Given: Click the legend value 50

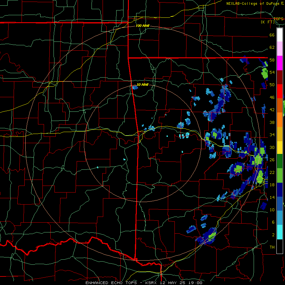Looking at the screenshot, I should click(272, 85).
